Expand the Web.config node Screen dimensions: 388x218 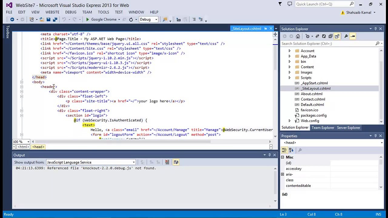point(289,121)
